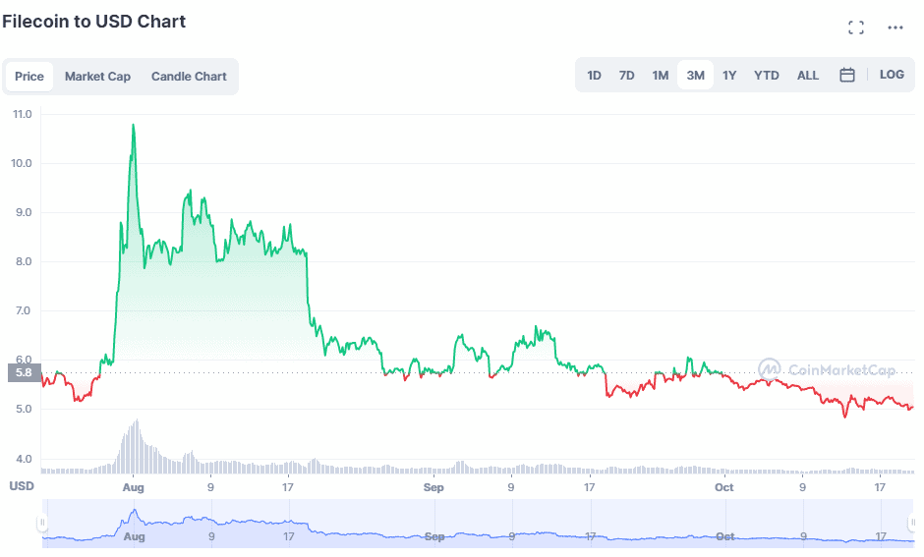The height and width of the screenshot is (557, 924).
Task: Click the 9.0 price axis value
Action: (x=24, y=212)
